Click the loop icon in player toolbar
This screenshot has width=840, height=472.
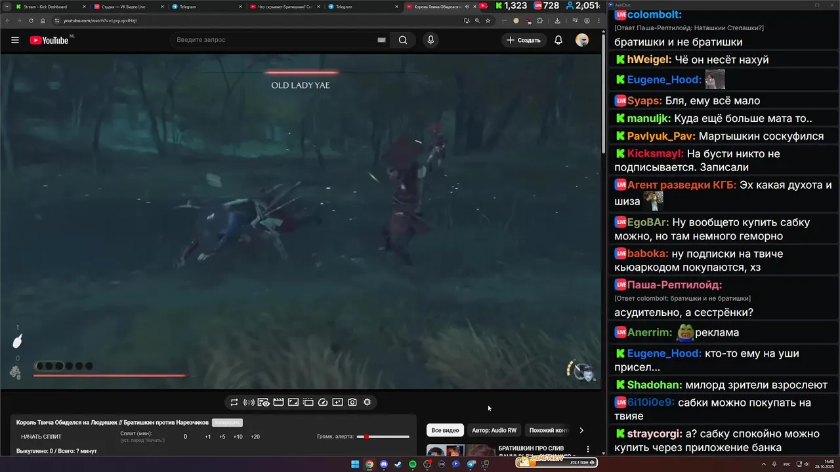[234, 402]
